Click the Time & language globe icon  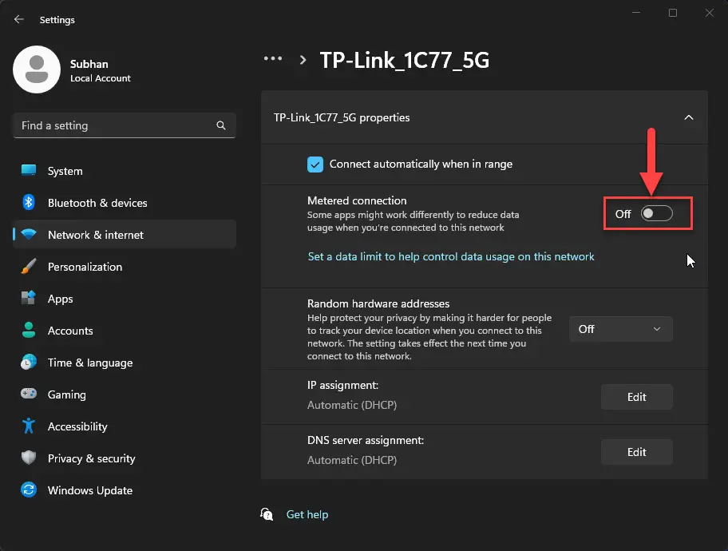pos(29,362)
